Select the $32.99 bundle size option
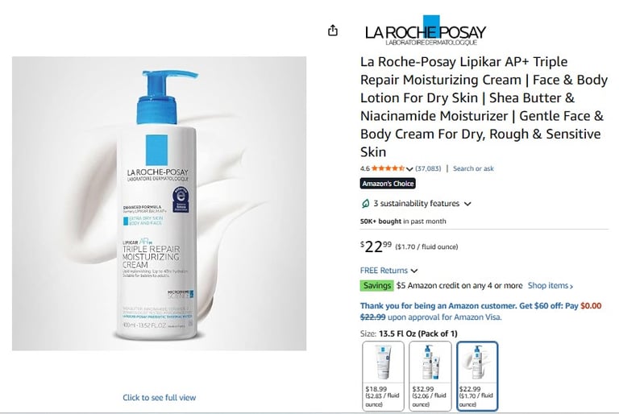Viewport: 619px width, 414px height. [x=430, y=376]
